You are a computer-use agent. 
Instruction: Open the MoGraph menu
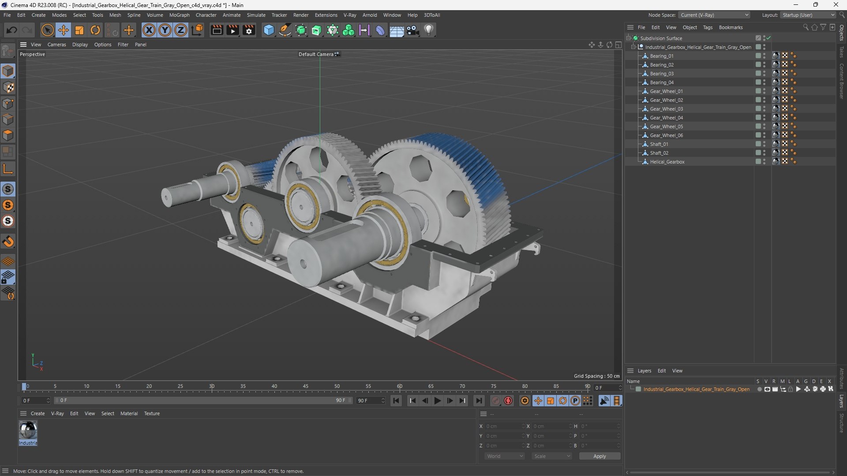pos(179,15)
